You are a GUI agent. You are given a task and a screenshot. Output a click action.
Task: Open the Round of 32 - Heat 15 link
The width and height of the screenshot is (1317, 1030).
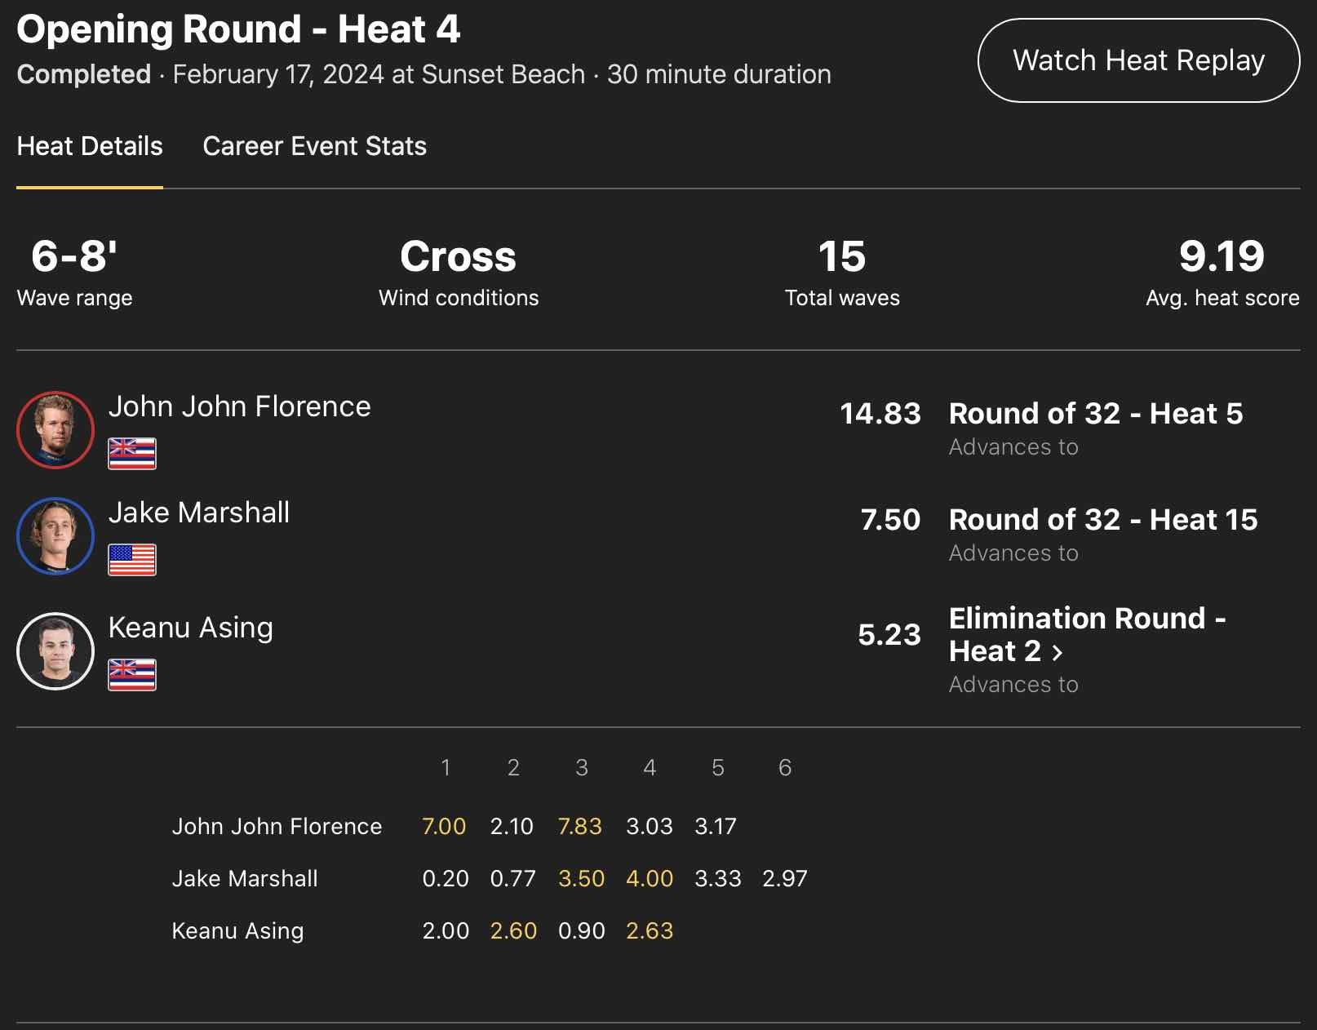[x=1102, y=520]
